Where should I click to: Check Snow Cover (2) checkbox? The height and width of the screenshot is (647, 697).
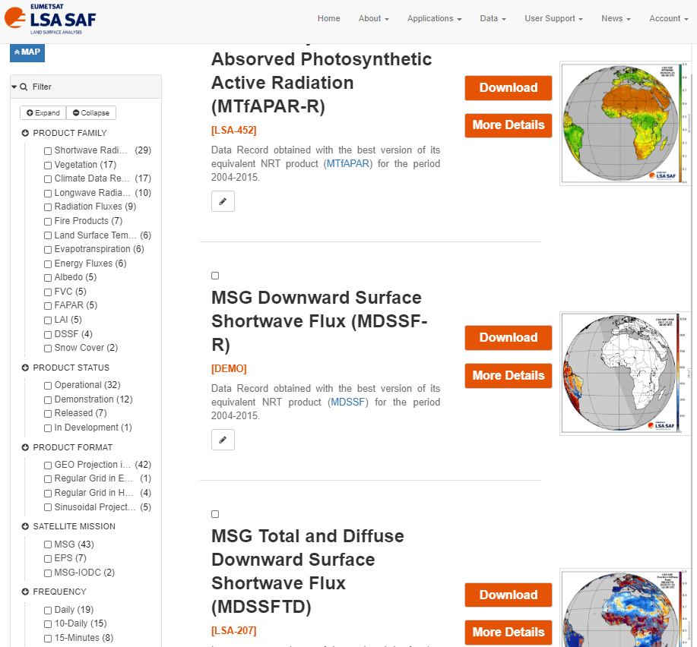point(48,349)
